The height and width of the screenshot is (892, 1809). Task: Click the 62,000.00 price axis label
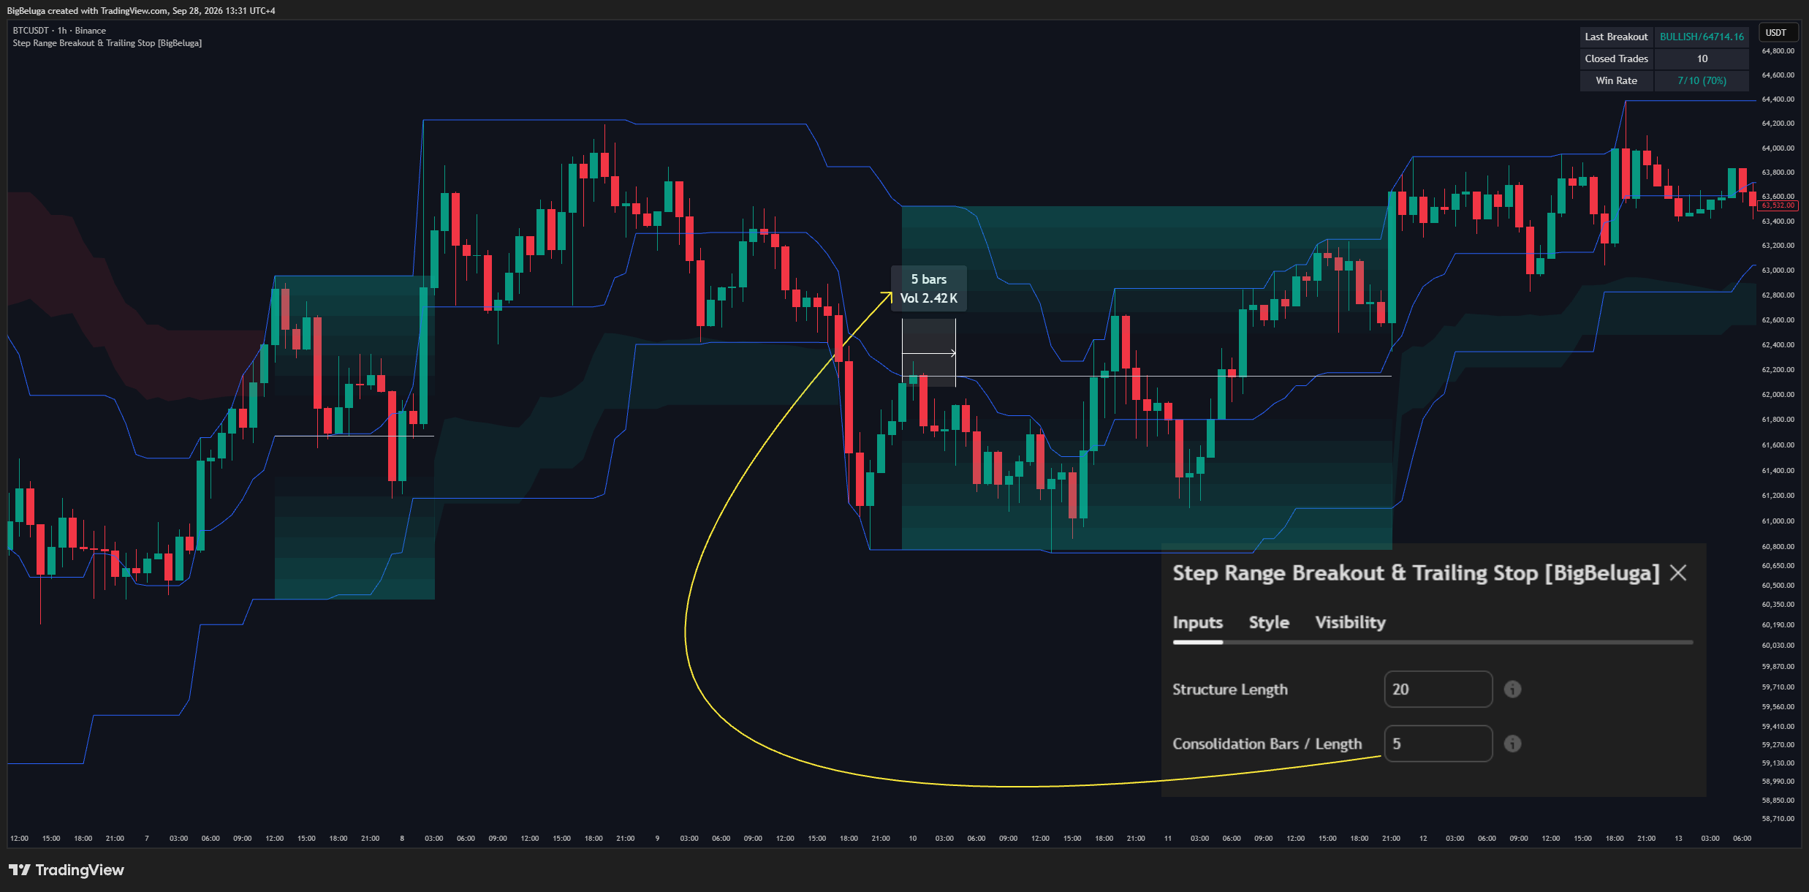[1778, 395]
